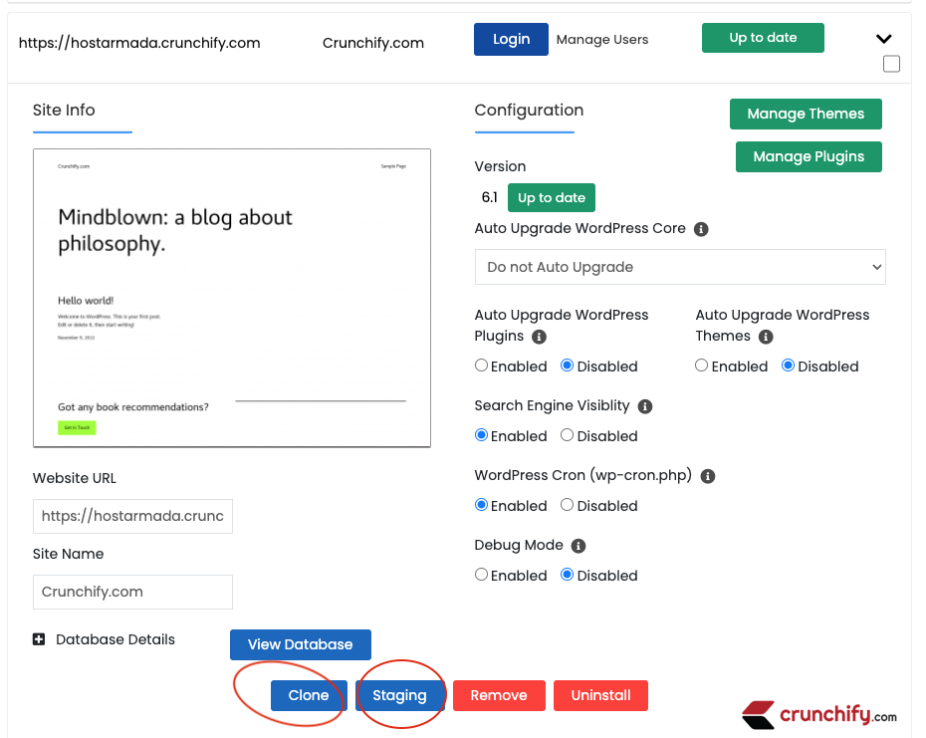The width and height of the screenshot is (926, 738).
Task: Click Database Details label
Action: 116,639
